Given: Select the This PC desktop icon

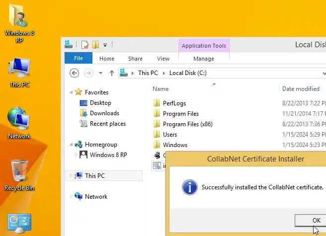Looking at the screenshot, I should [x=19, y=72].
